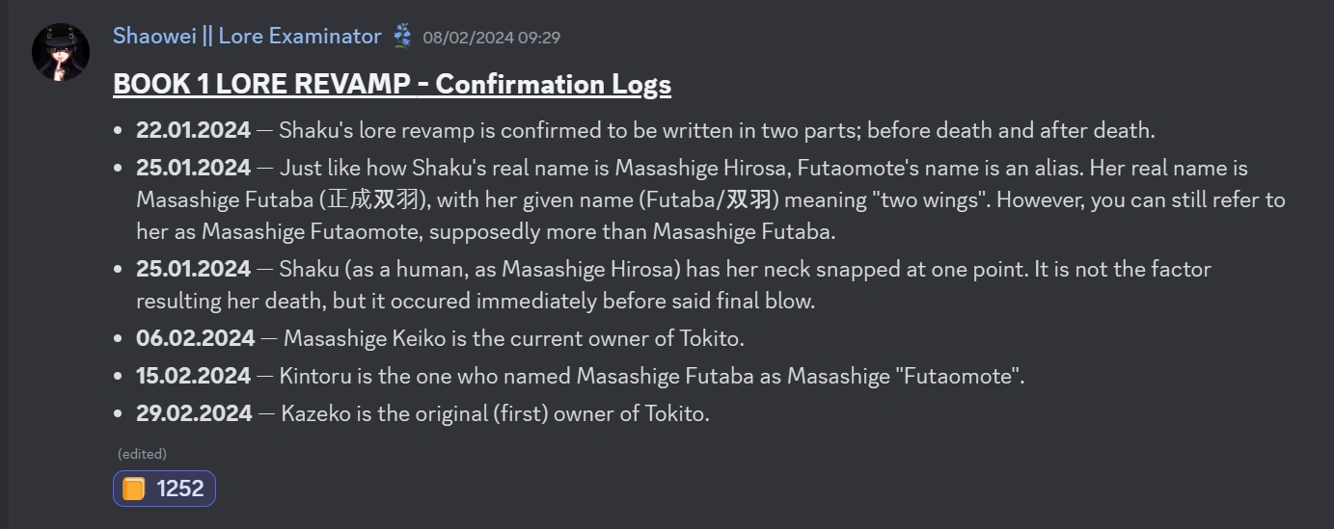
Task: Click the BOOK 1 LORE REVAMP heading
Action: pos(392,85)
